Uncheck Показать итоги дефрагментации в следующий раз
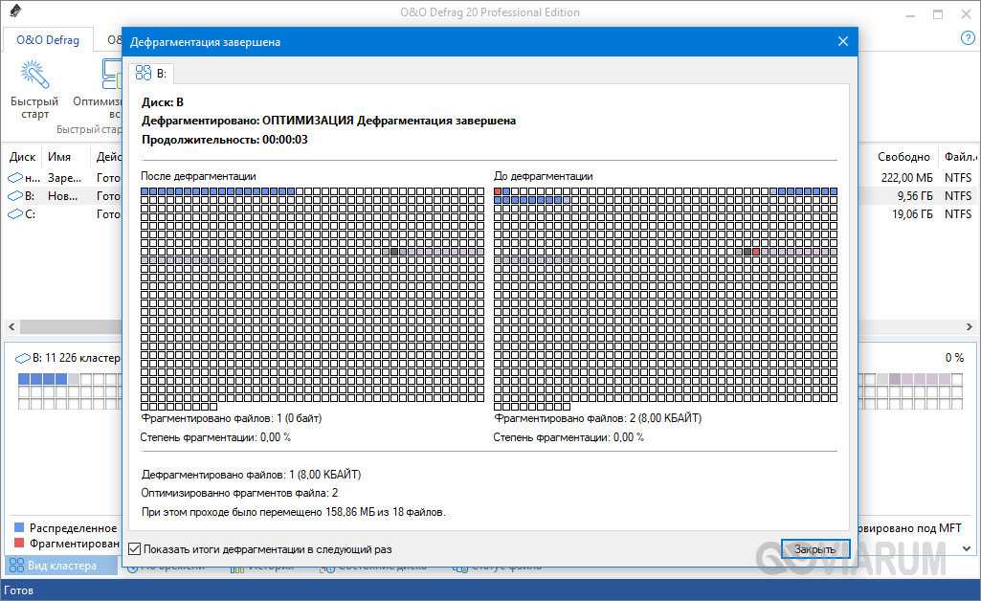Viewport: 981px width, 601px height. pyautogui.click(x=134, y=549)
